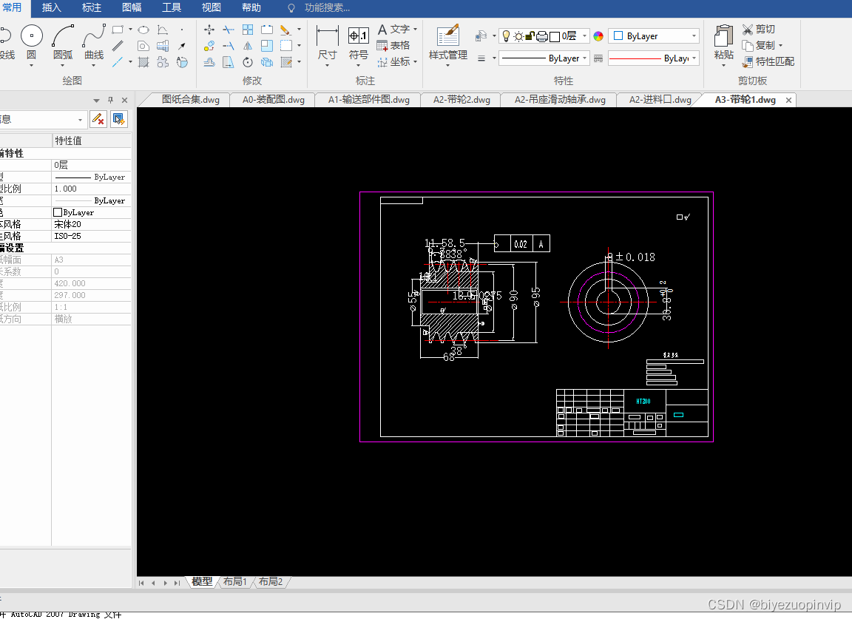Click the 1.000 scale value cell
The height and width of the screenshot is (619, 852).
coord(91,189)
